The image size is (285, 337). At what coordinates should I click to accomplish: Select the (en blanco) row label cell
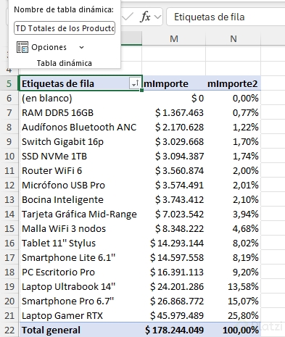80,98
